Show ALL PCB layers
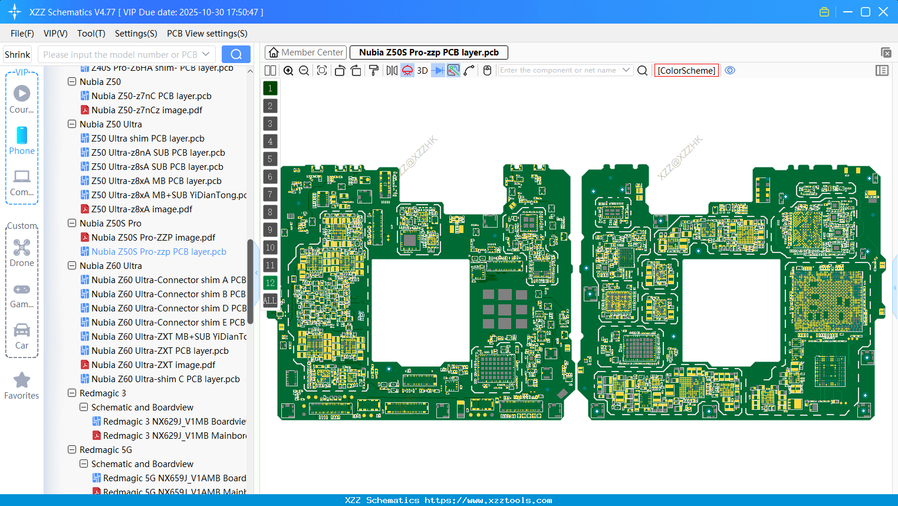Viewport: 898px width, 506px height. tap(270, 301)
